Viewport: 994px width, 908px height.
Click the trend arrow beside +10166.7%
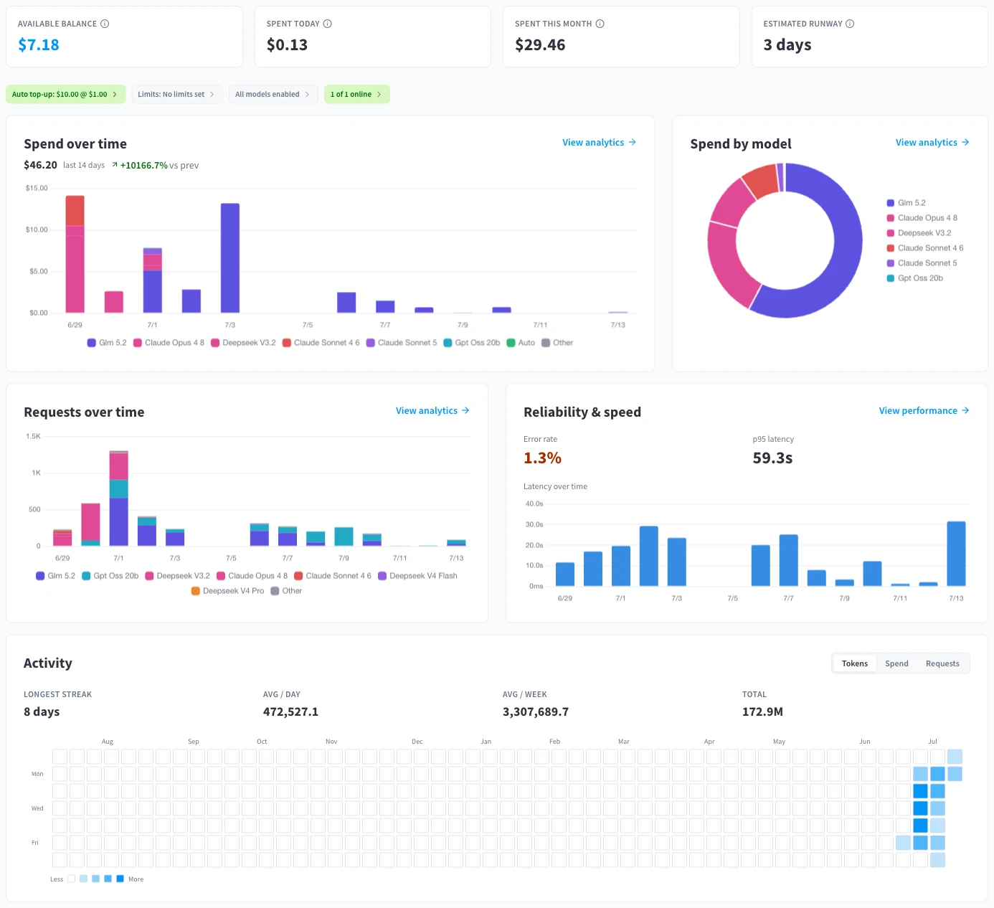click(x=115, y=165)
